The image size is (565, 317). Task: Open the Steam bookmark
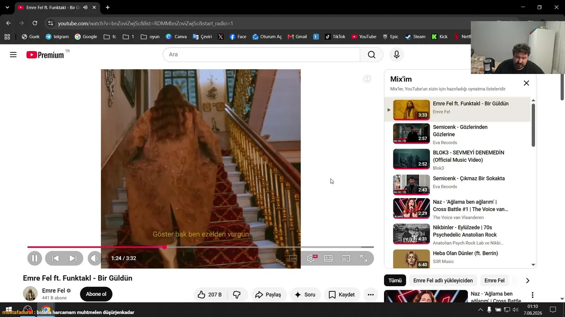[x=415, y=37]
